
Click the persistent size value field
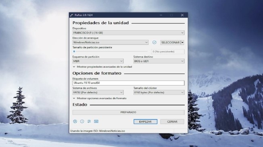(x=168, y=52)
